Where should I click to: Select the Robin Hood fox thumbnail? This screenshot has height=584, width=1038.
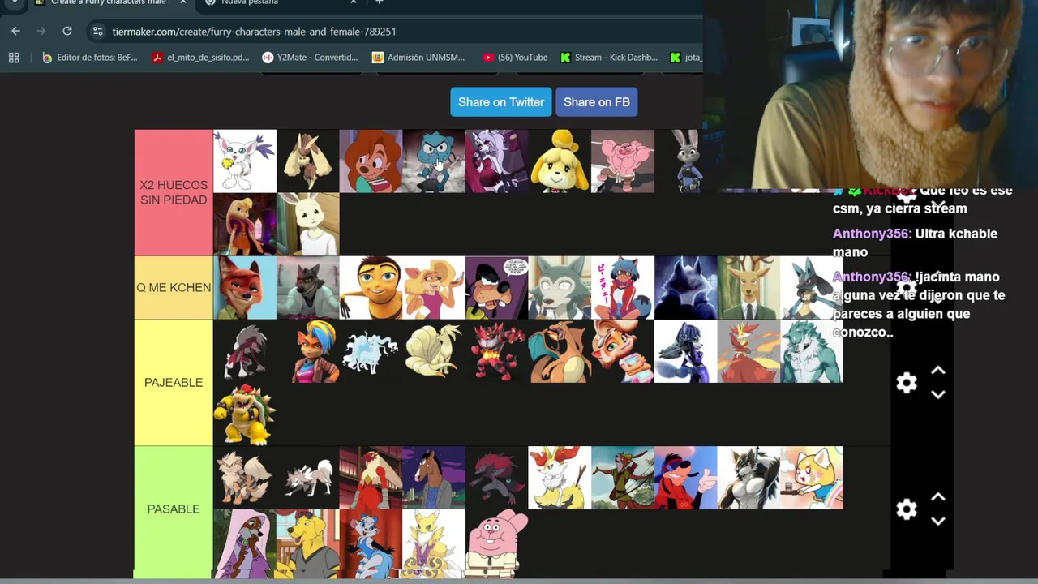tap(623, 478)
